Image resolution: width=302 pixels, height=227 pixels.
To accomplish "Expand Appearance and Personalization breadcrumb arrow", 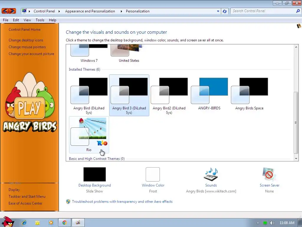I will 121,11.
